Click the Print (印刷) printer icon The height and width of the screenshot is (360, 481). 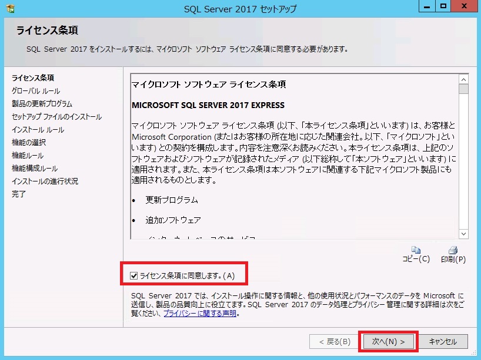point(453,250)
